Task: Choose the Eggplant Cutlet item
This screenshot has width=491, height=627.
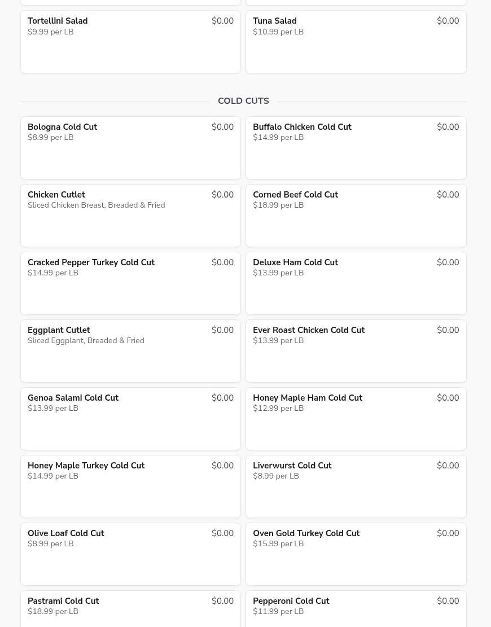Action: (x=130, y=351)
